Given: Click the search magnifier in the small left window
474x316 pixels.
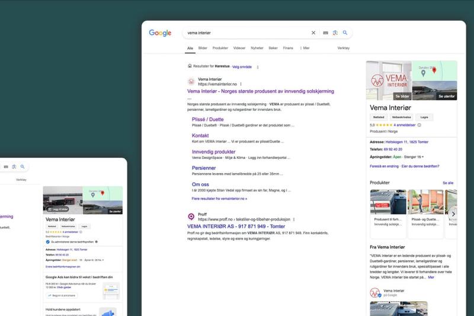Looking at the screenshot, I should pos(23,167).
